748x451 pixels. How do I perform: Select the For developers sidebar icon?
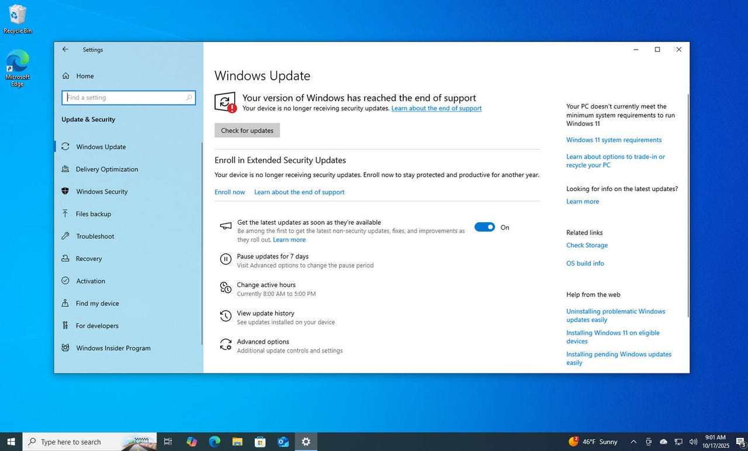tap(66, 326)
